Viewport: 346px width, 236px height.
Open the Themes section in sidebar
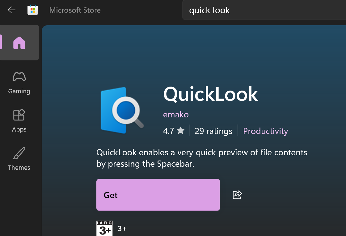(19, 159)
